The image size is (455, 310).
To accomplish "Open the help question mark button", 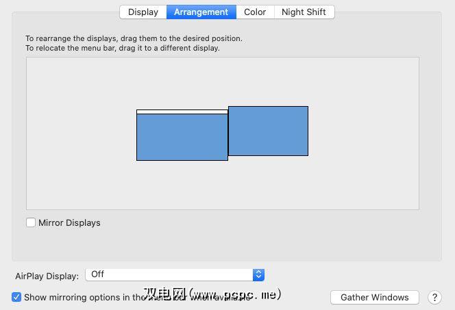I will [434, 297].
